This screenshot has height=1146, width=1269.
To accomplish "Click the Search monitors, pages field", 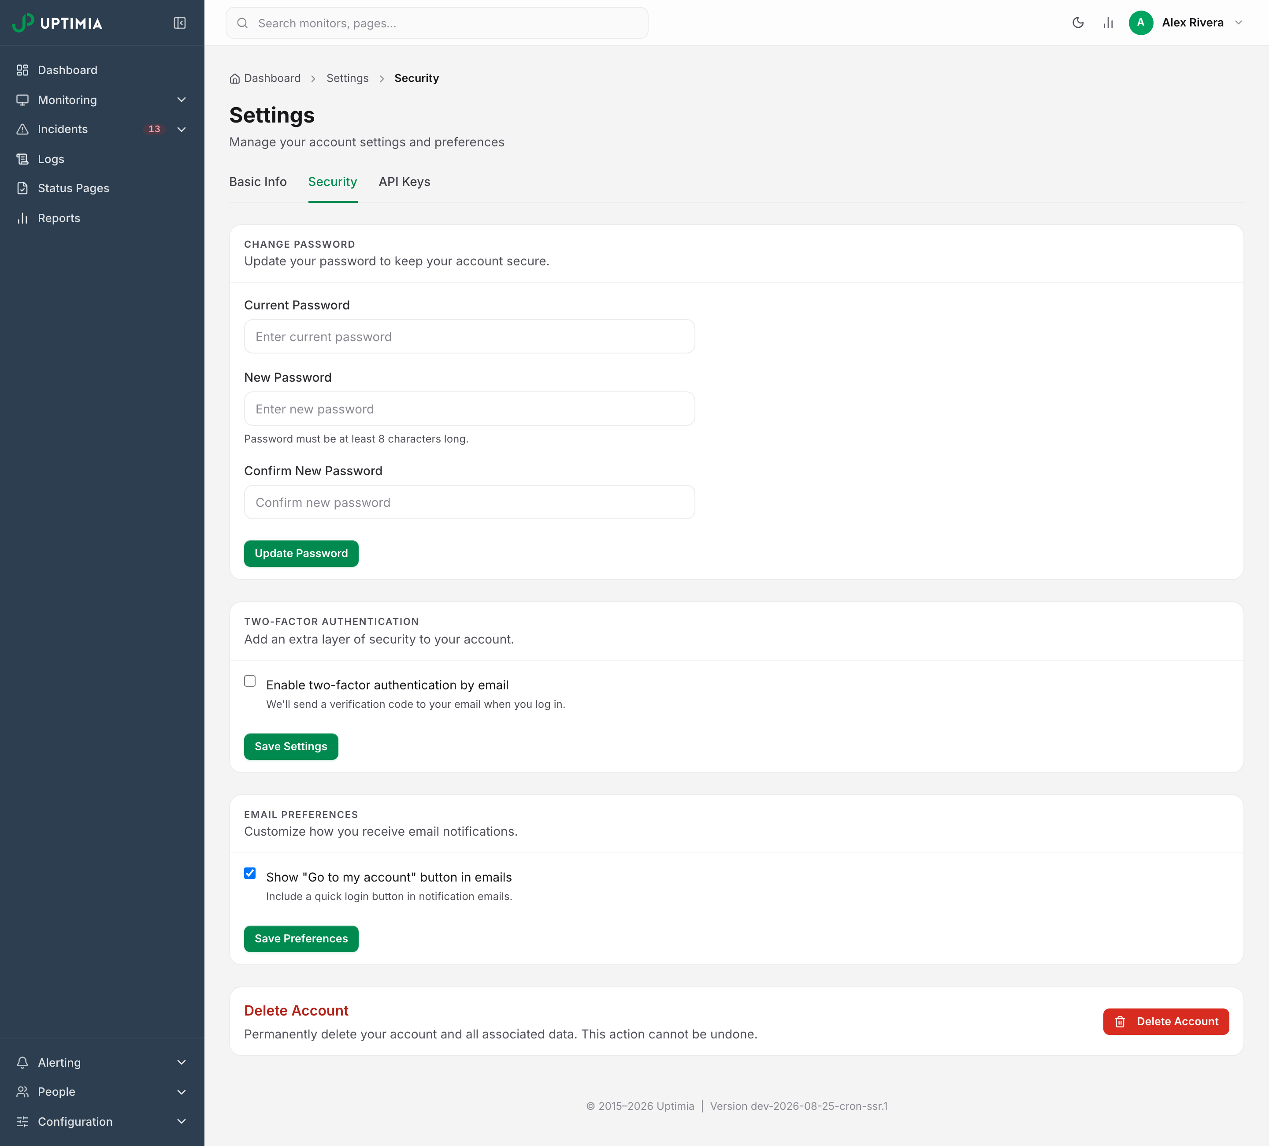I will (x=437, y=23).
